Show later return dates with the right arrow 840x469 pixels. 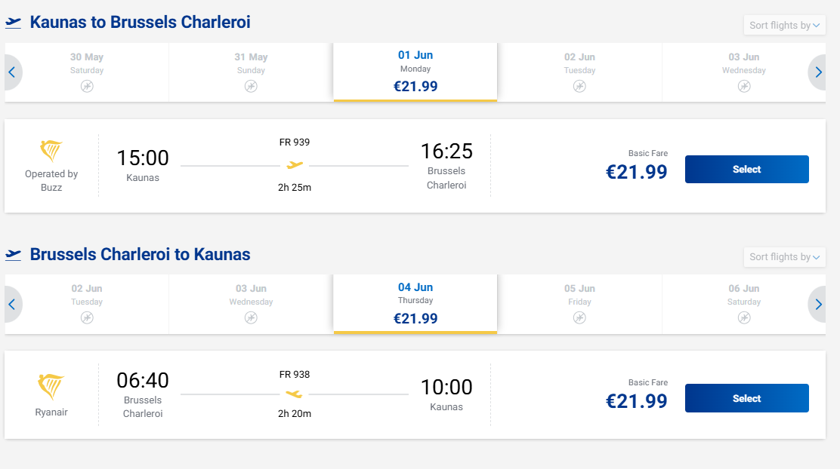click(x=817, y=305)
